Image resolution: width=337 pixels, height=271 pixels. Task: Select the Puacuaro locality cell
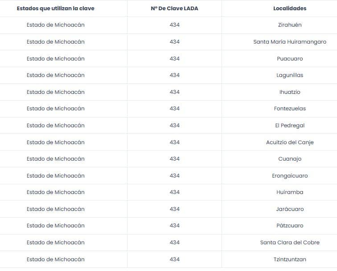(x=290, y=59)
